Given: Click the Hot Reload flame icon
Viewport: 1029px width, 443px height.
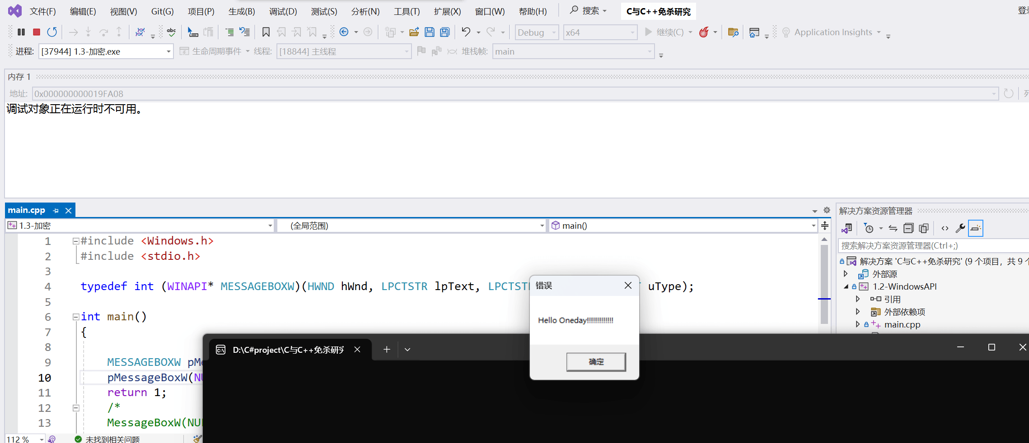Looking at the screenshot, I should tap(703, 32).
